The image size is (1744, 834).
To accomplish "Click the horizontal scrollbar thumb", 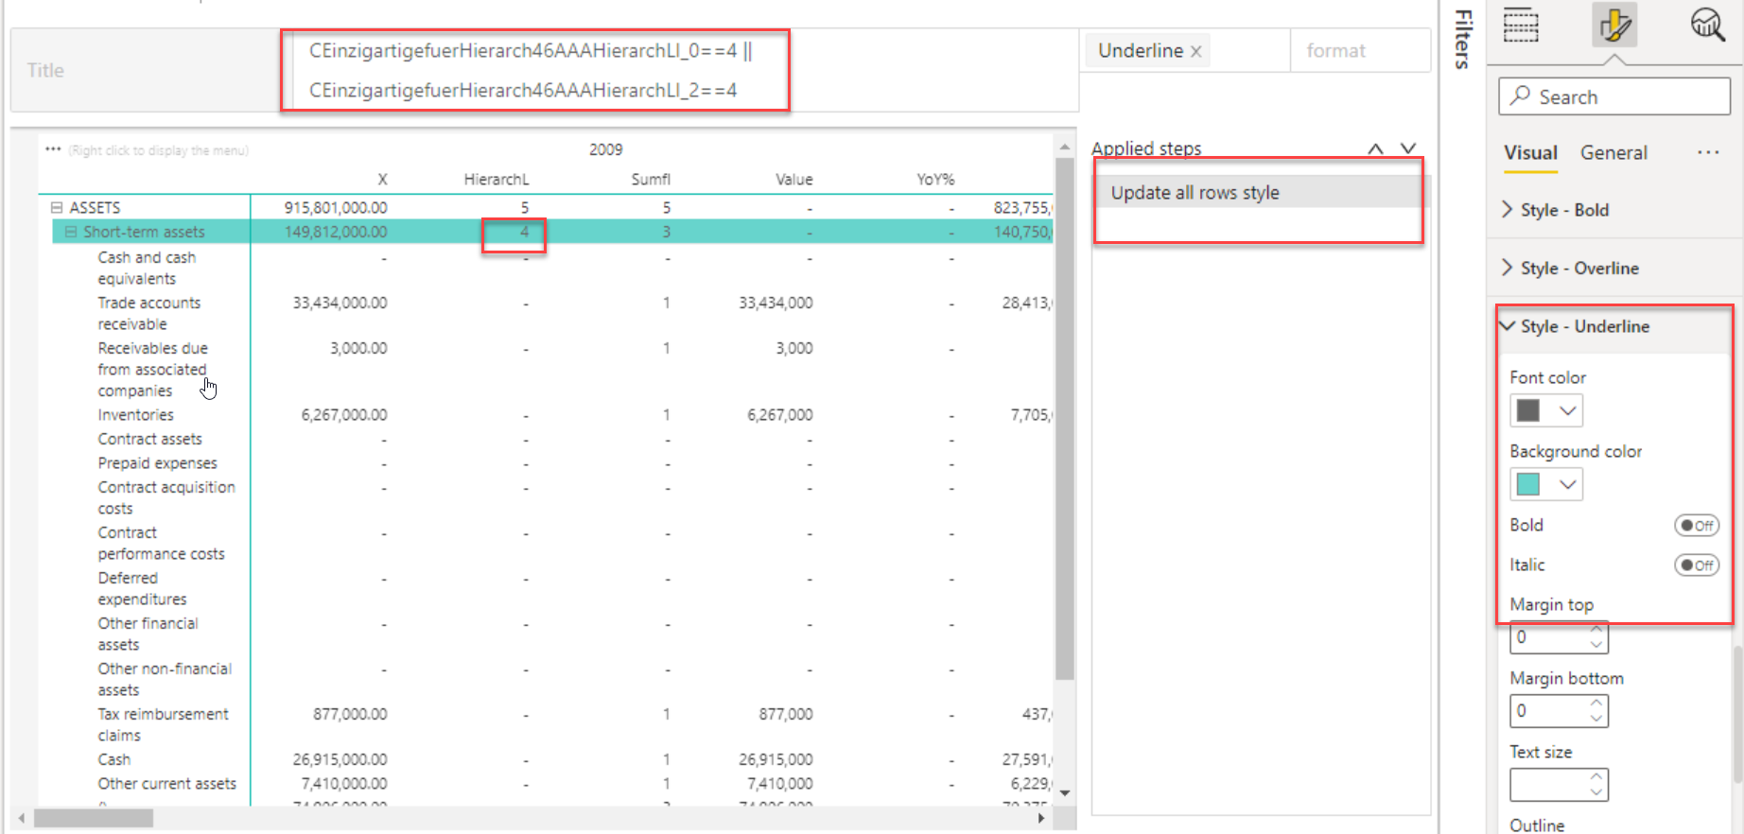I will point(94,818).
